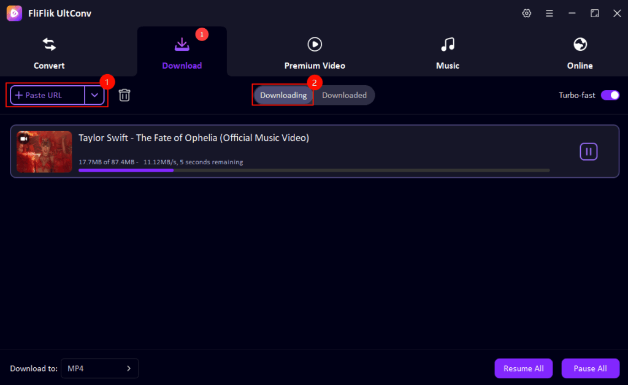Open the Music downloader
628x385 pixels.
[x=447, y=51]
